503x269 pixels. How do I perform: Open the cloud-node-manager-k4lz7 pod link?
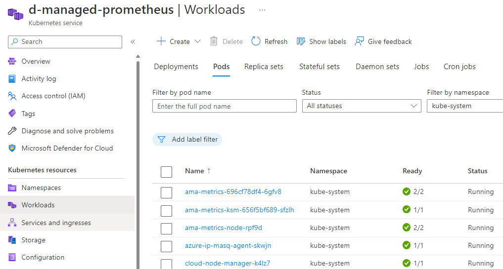pyautogui.click(x=228, y=263)
